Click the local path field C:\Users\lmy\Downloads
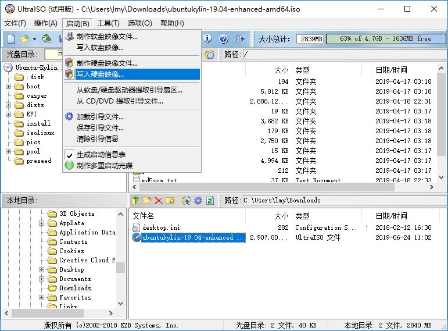 [345, 200]
